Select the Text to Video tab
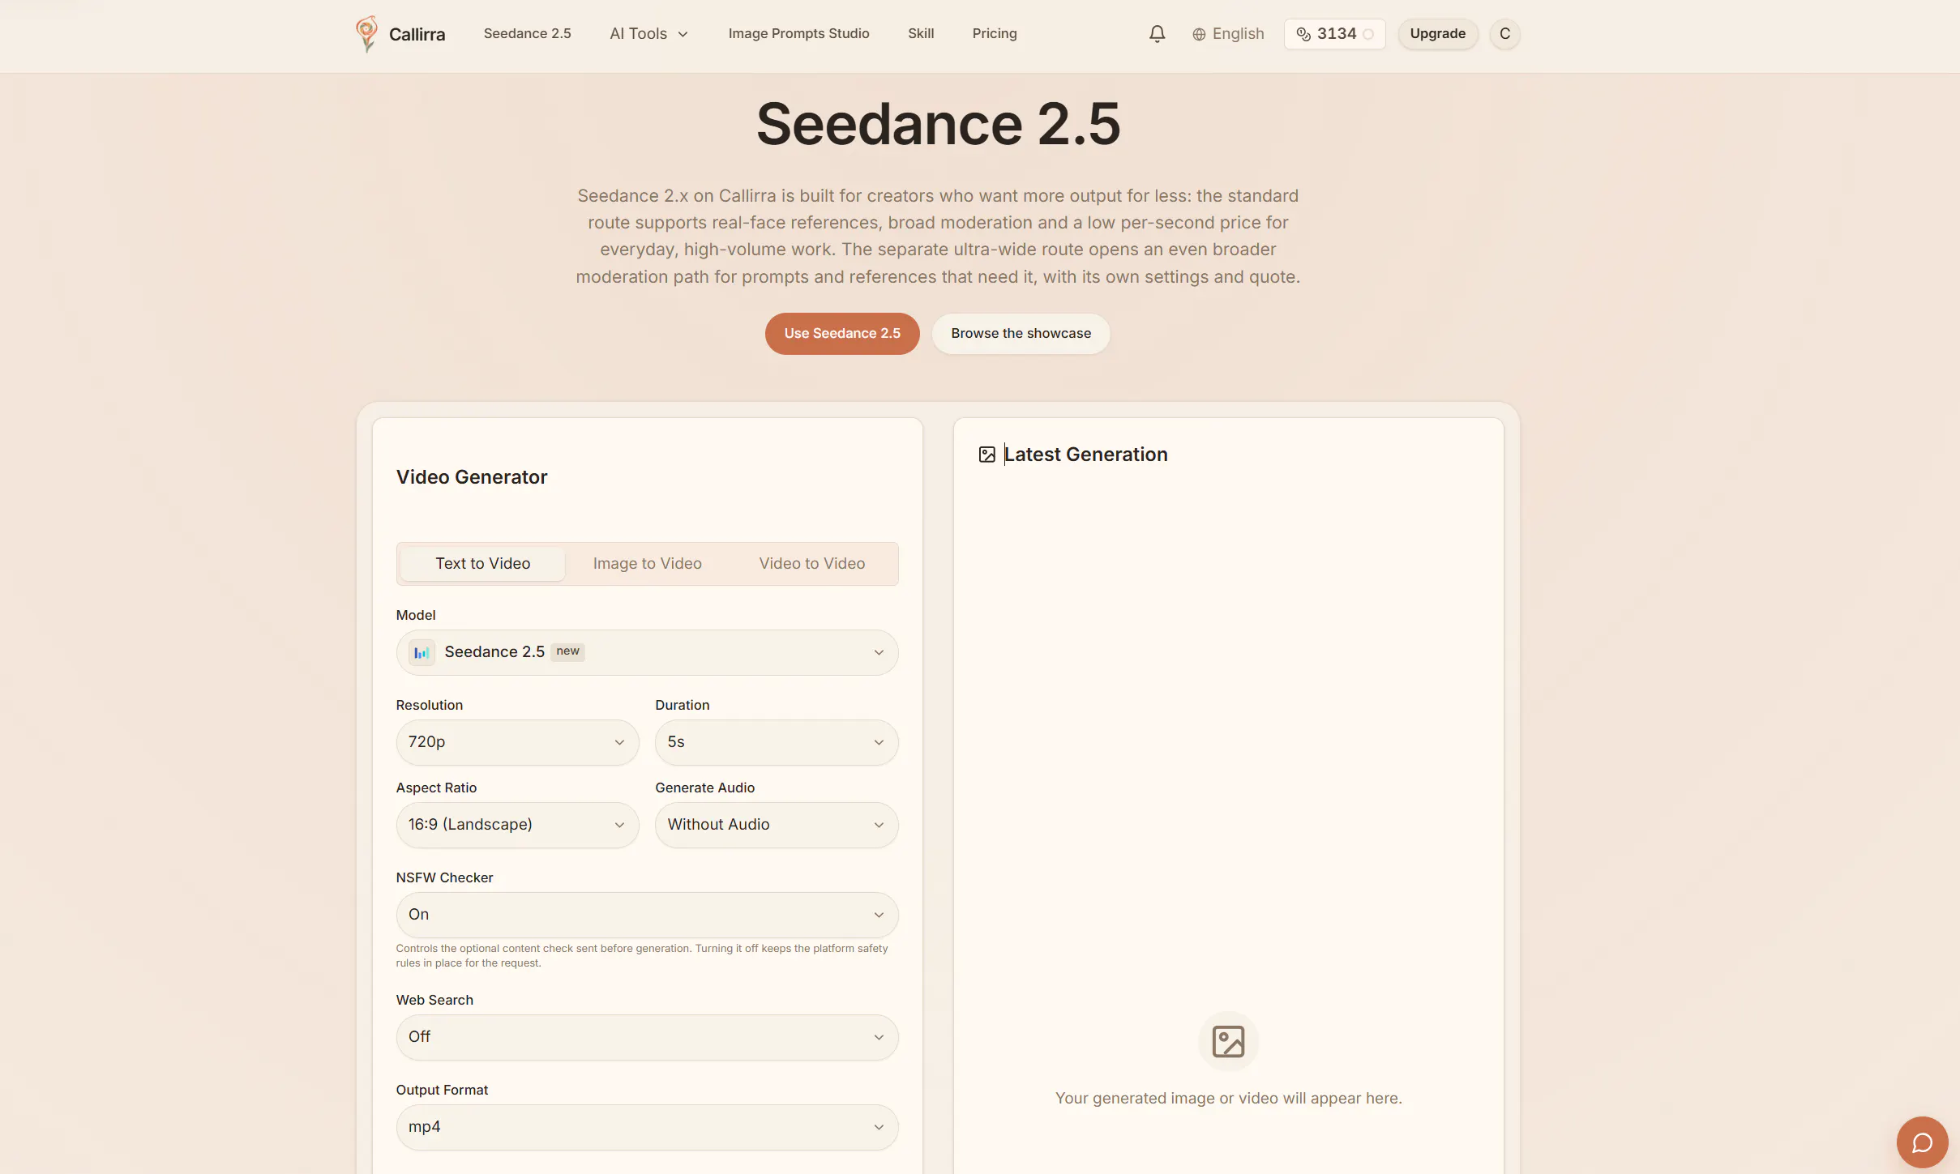The width and height of the screenshot is (1960, 1174). click(482, 564)
